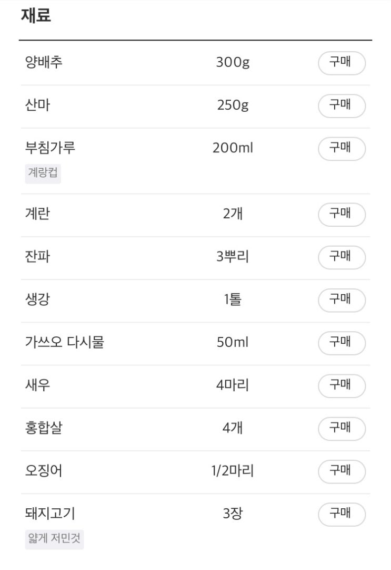Select the 구매 button for 오징어
Viewport: 391px width, 570px height.
pyautogui.click(x=342, y=472)
